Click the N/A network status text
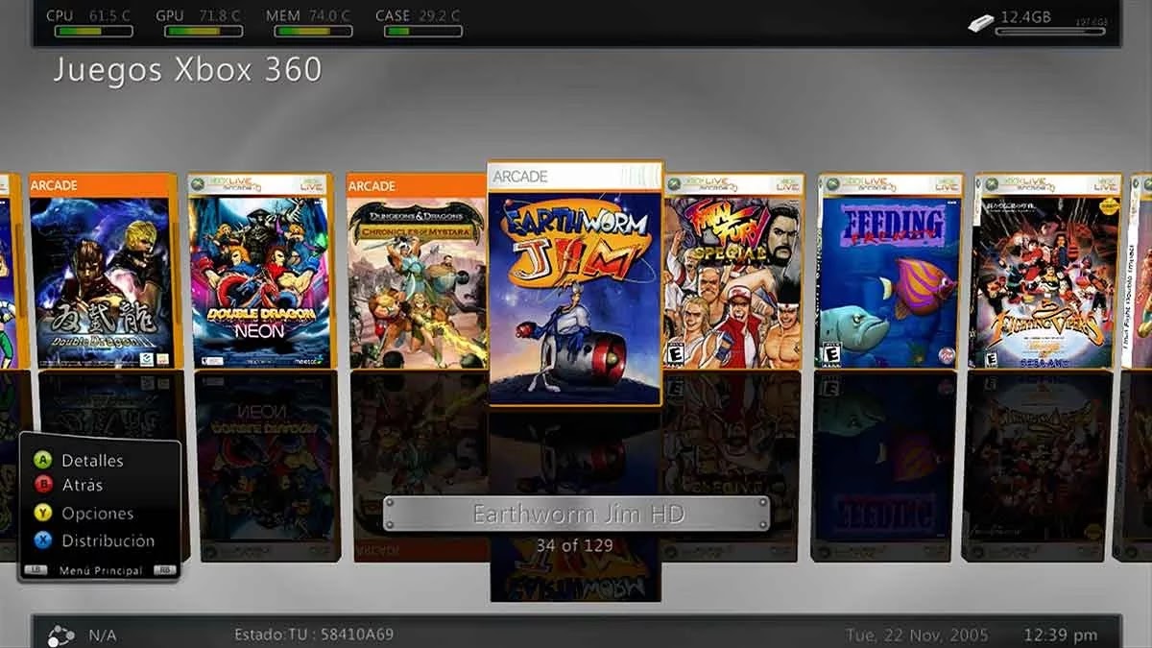This screenshot has height=648, width=1152. (x=102, y=635)
